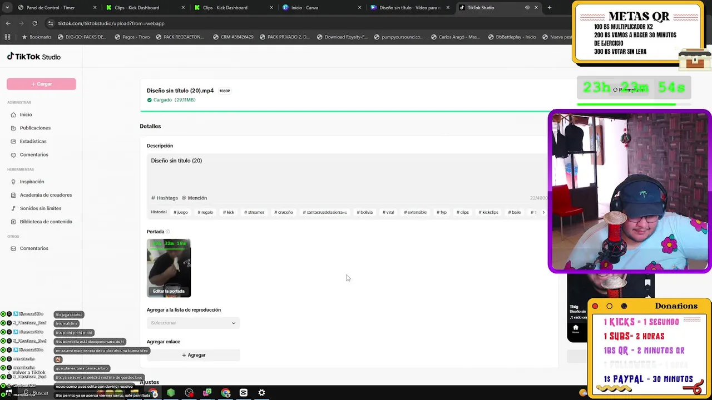Open CapCut from the taskbar
The width and height of the screenshot is (712, 400).
pos(243,393)
